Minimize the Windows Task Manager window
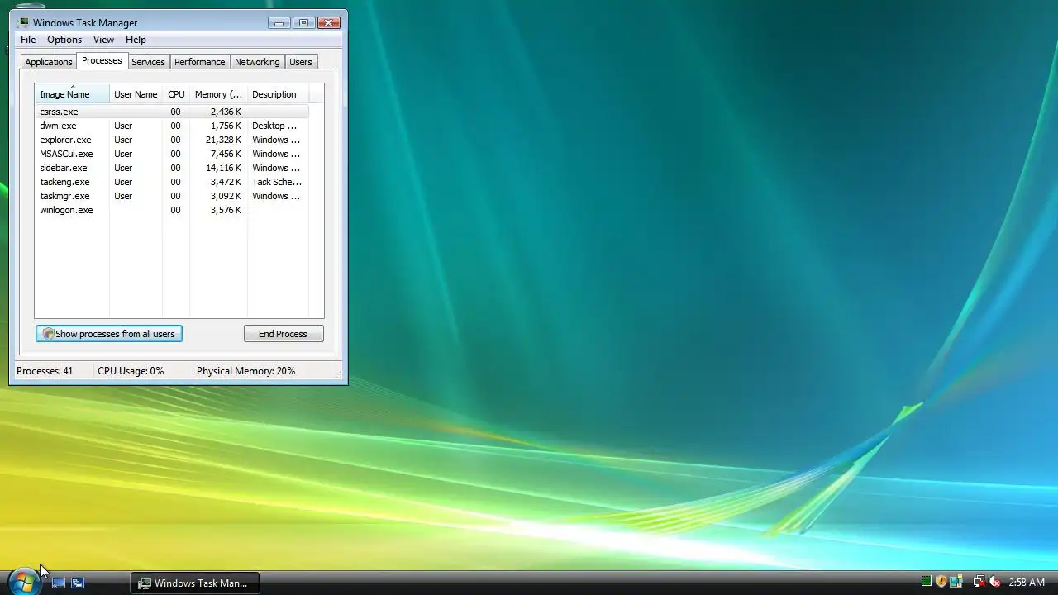This screenshot has width=1058, height=595. click(x=279, y=23)
